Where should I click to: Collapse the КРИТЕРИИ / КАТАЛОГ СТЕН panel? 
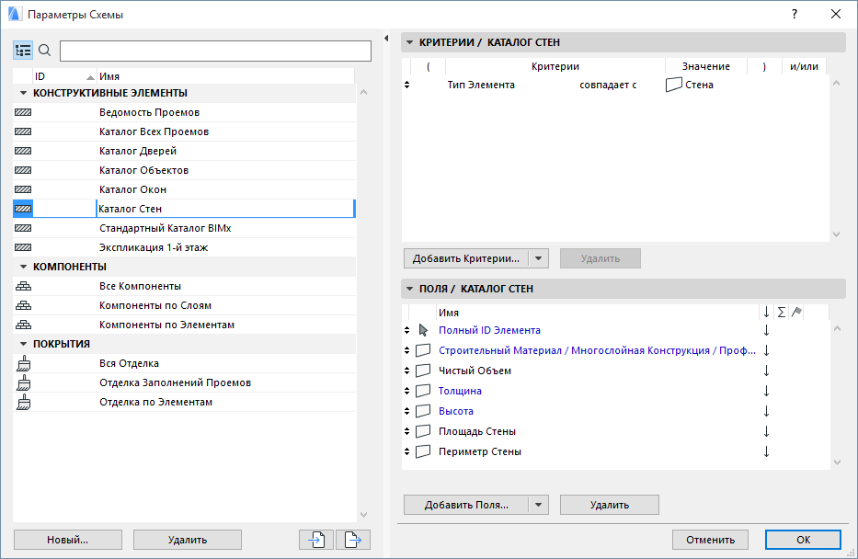point(409,42)
